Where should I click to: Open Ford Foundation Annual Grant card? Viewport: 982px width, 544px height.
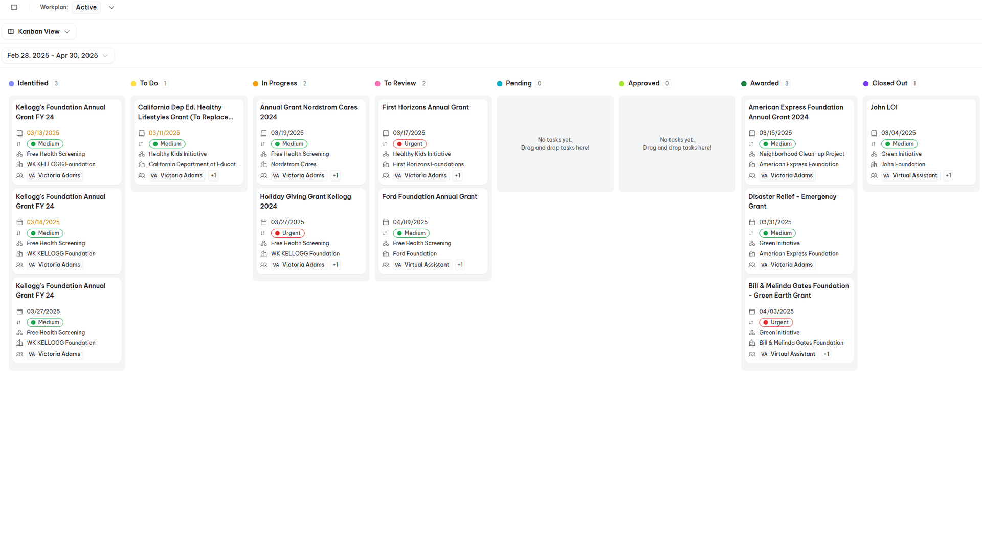pyautogui.click(x=433, y=231)
